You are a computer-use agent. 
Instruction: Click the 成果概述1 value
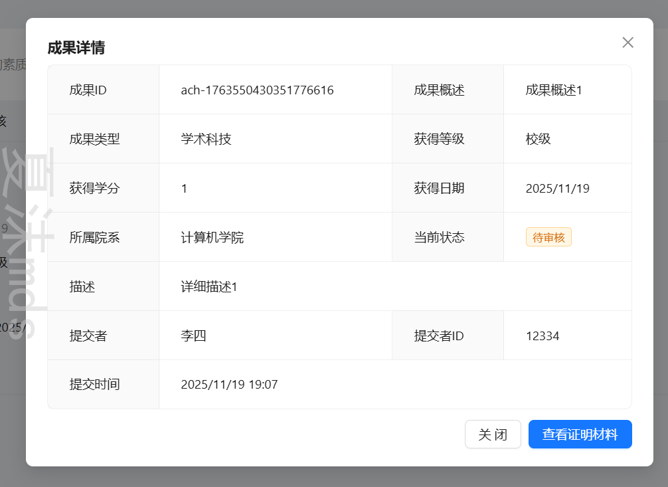click(553, 90)
